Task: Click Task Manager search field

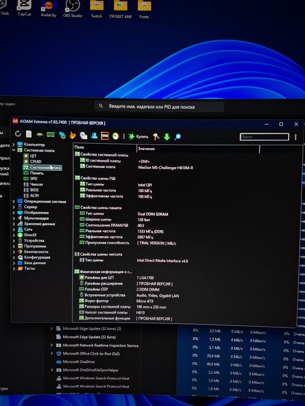Action: [x=159, y=106]
